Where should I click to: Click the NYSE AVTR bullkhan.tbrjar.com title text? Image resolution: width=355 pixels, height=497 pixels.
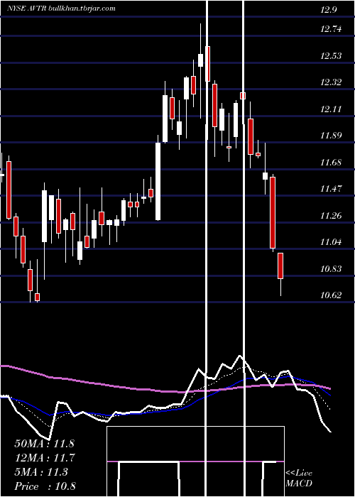(x=61, y=9)
